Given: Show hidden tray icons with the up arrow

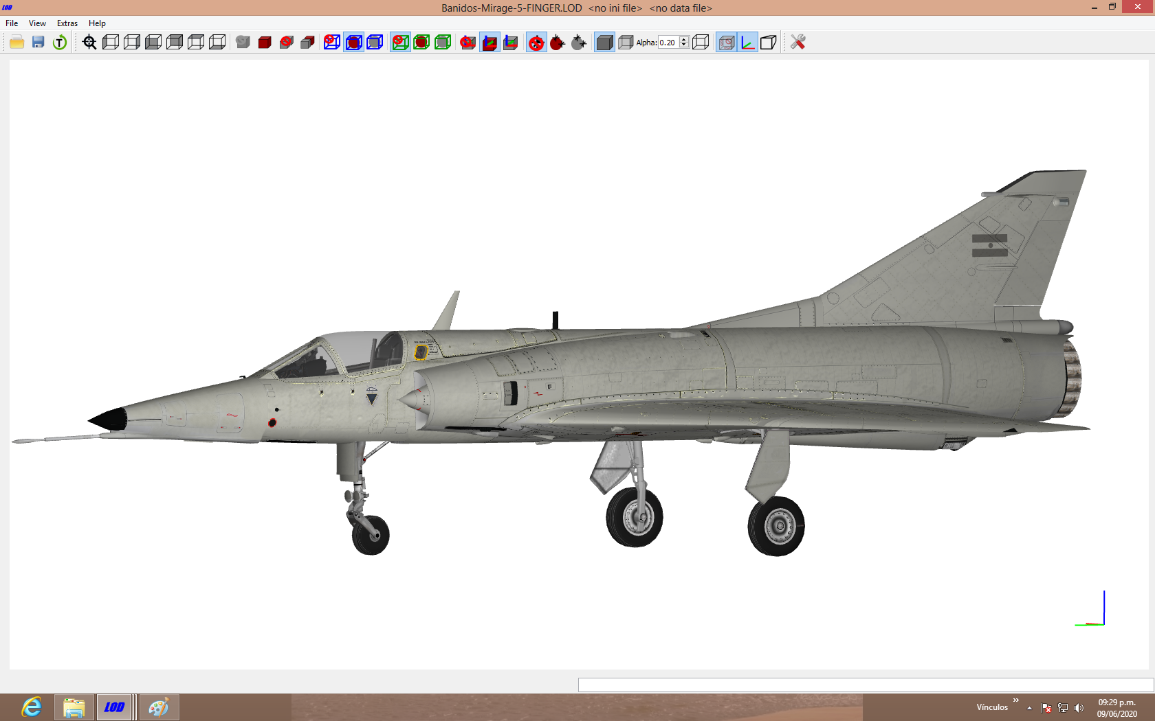Looking at the screenshot, I should click(x=1029, y=708).
